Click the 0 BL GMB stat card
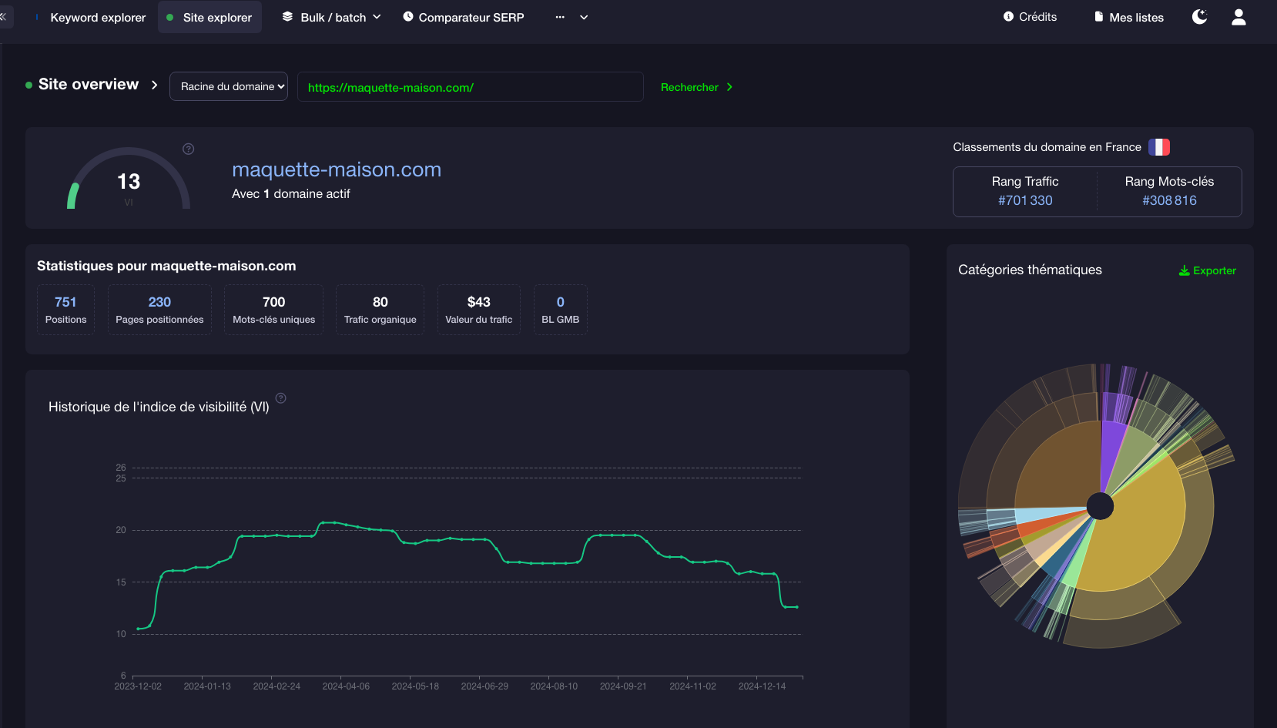 coord(561,310)
